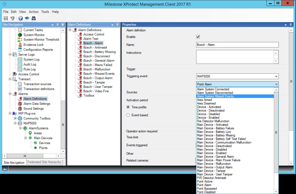Select Bosch - Video Fire alarm definition
Screen dimensions: 296x194
tap(96, 91)
